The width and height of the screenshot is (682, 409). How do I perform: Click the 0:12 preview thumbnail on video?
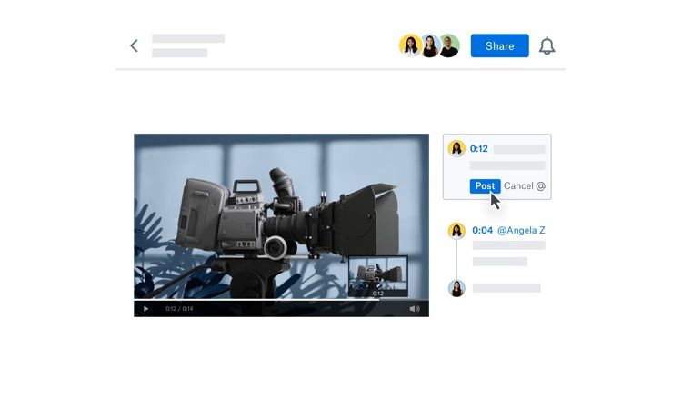click(x=377, y=274)
